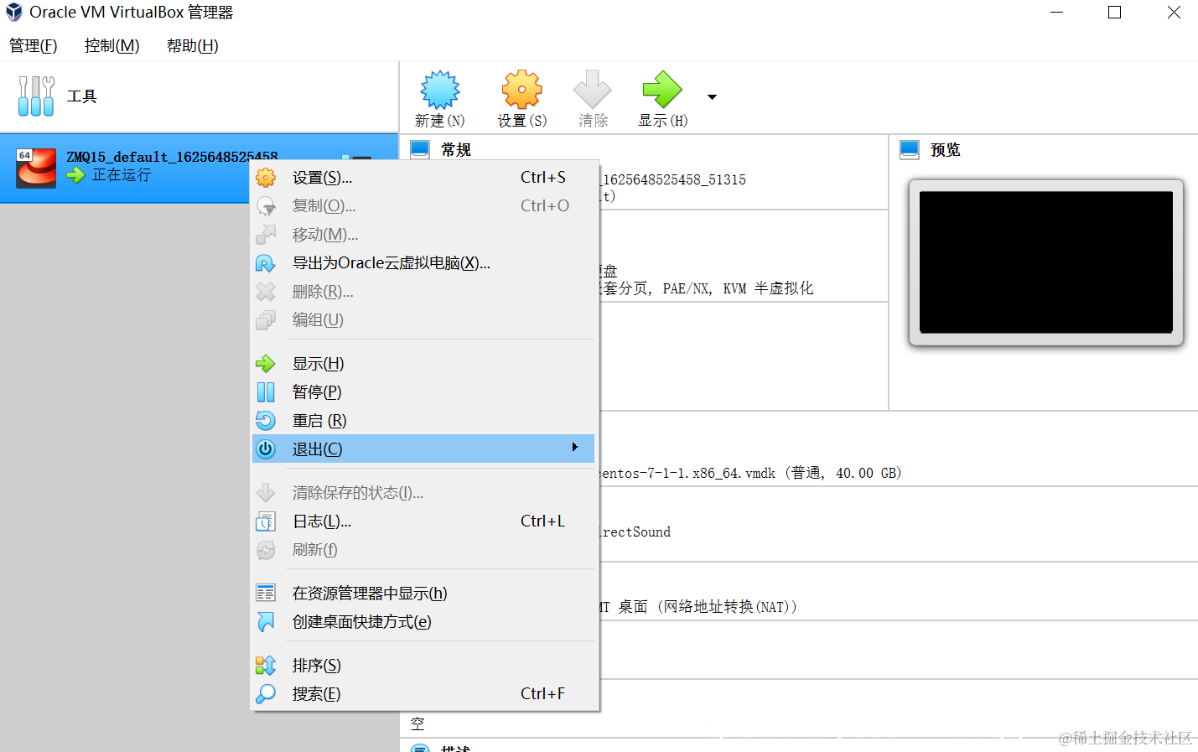Click the log document icon beside 日志(L)
The width and height of the screenshot is (1198, 752).
266,521
